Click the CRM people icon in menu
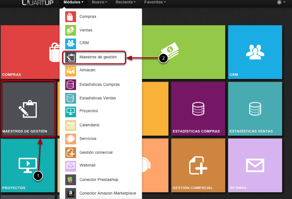Image resolution: width=292 pixels, height=199 pixels. (x=71, y=44)
